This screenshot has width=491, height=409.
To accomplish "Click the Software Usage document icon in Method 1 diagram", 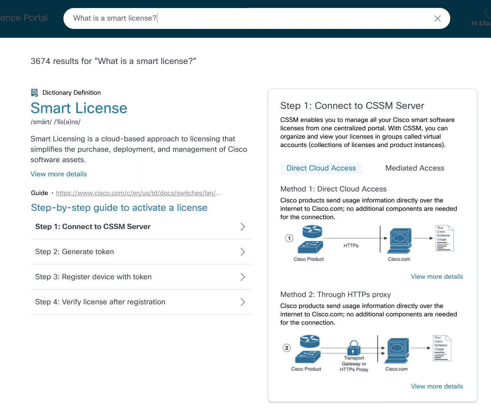I will [445, 238].
